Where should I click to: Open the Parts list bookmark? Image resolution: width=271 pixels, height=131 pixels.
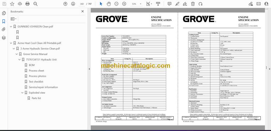coord(36,98)
